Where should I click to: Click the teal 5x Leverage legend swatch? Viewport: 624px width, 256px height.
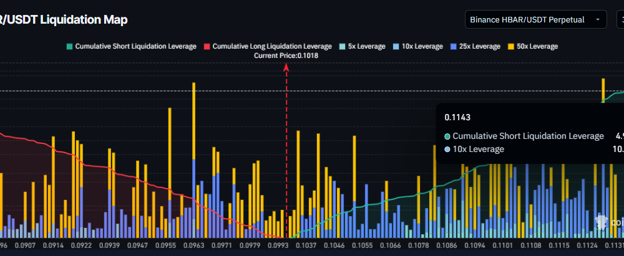tap(342, 47)
